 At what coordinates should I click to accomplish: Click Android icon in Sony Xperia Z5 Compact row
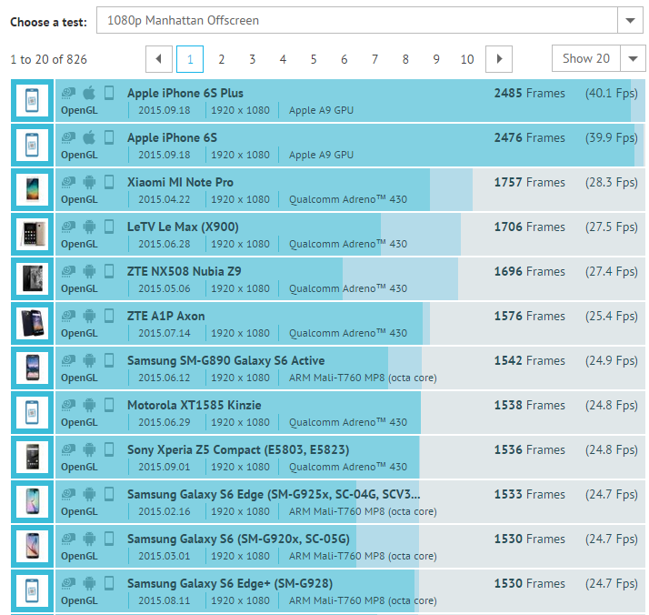point(89,449)
